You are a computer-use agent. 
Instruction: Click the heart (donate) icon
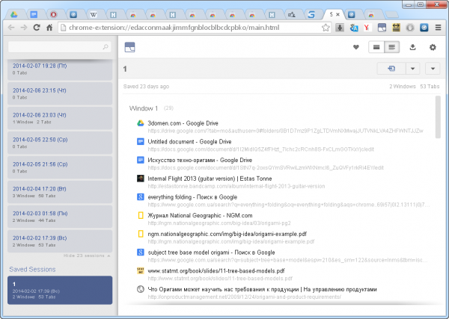coord(355,48)
